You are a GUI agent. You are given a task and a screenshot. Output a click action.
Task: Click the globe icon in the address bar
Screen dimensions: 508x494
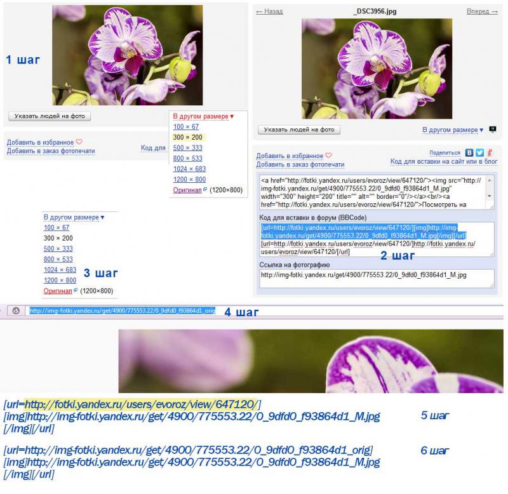coord(16,310)
